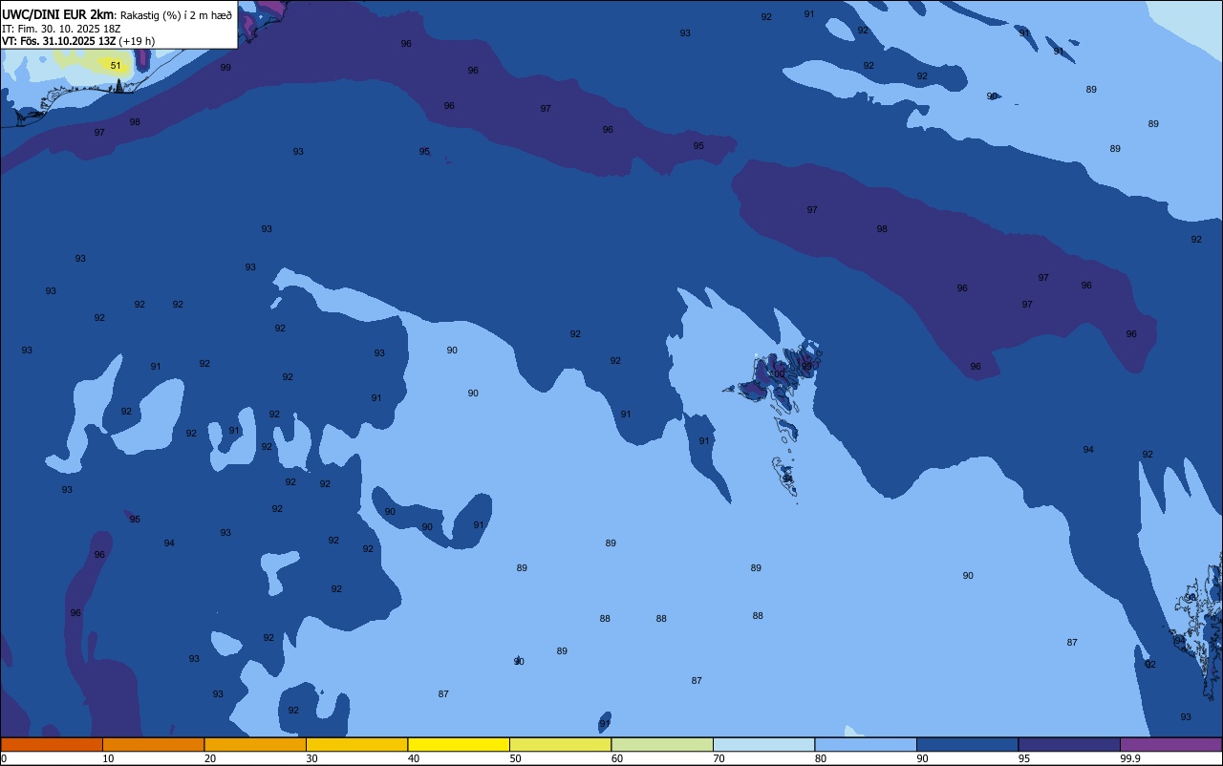1223x766 pixels.
Task: Select the 20–30 legend color band
Action: (x=255, y=744)
